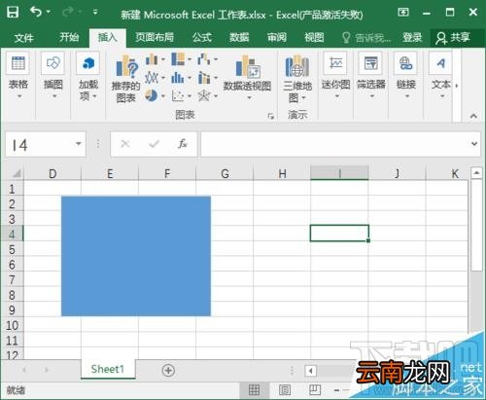Open the 文件 menu tab
Screen dimensions: 486x400
[x=23, y=38]
